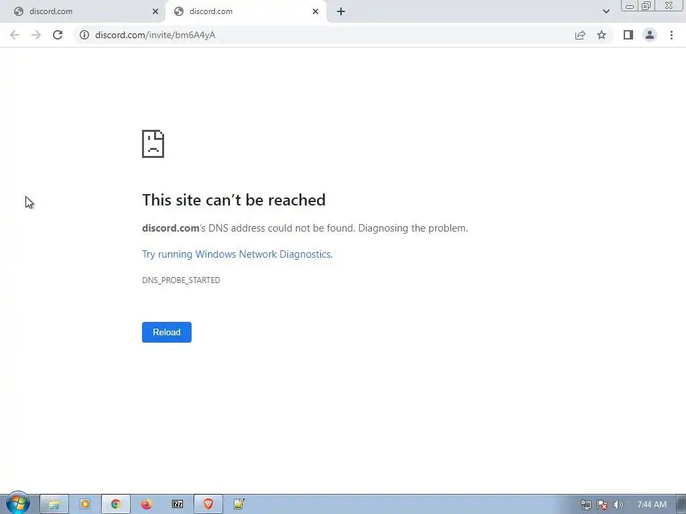The image size is (686, 514).
Task: Click the volume speaker tray icon
Action: pyautogui.click(x=618, y=505)
